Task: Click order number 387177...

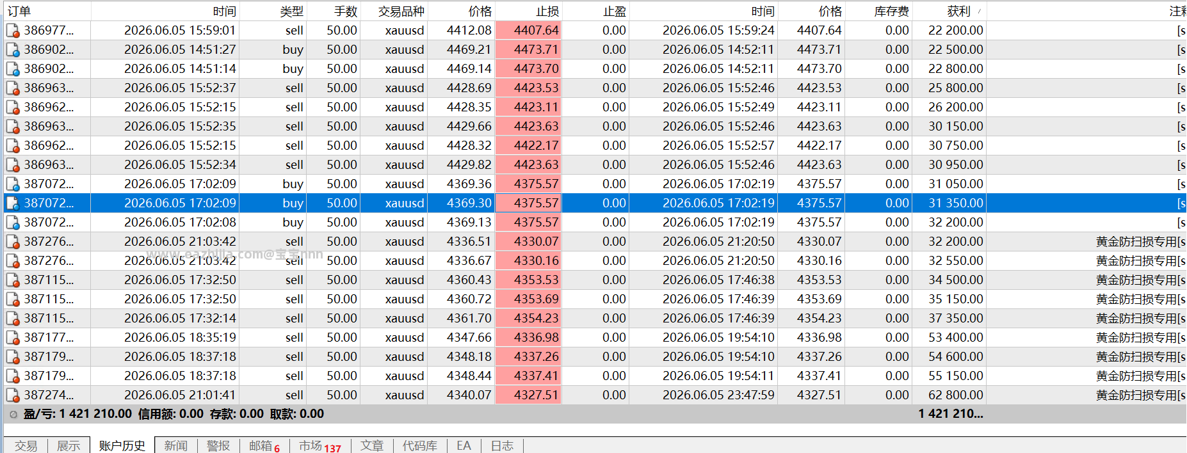Action: (49, 338)
